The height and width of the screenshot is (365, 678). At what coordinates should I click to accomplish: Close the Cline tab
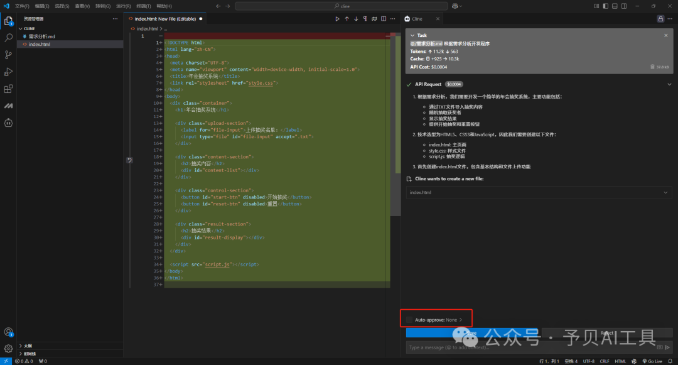click(x=438, y=19)
